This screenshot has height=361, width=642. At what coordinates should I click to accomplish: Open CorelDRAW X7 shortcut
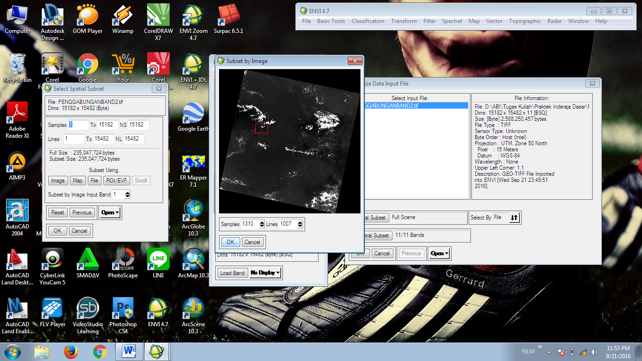(158, 22)
